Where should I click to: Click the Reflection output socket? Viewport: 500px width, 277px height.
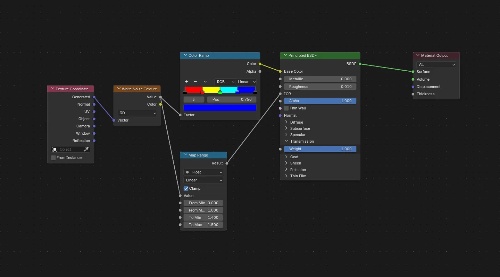[94, 141]
